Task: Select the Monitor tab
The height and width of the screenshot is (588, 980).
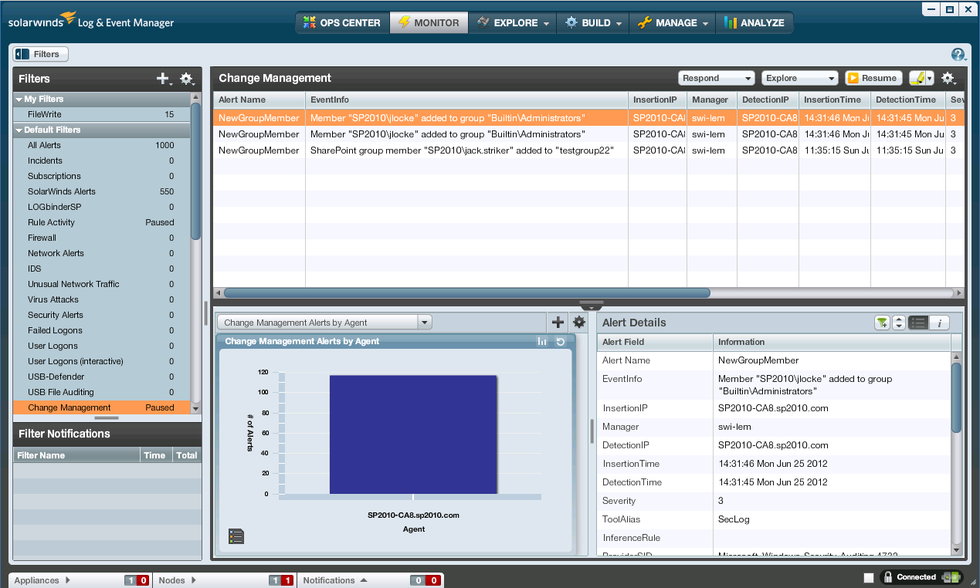Action: [429, 22]
